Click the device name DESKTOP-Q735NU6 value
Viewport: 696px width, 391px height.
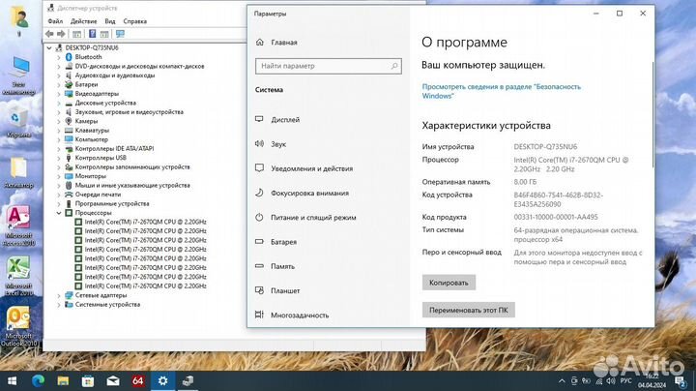click(545, 147)
